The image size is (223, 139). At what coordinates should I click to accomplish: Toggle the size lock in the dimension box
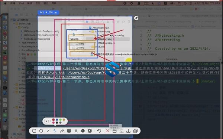click(46, 13)
